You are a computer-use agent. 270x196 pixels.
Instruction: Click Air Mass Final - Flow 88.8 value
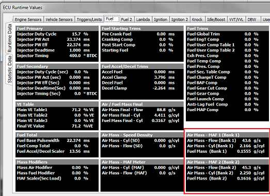pos(161,110)
